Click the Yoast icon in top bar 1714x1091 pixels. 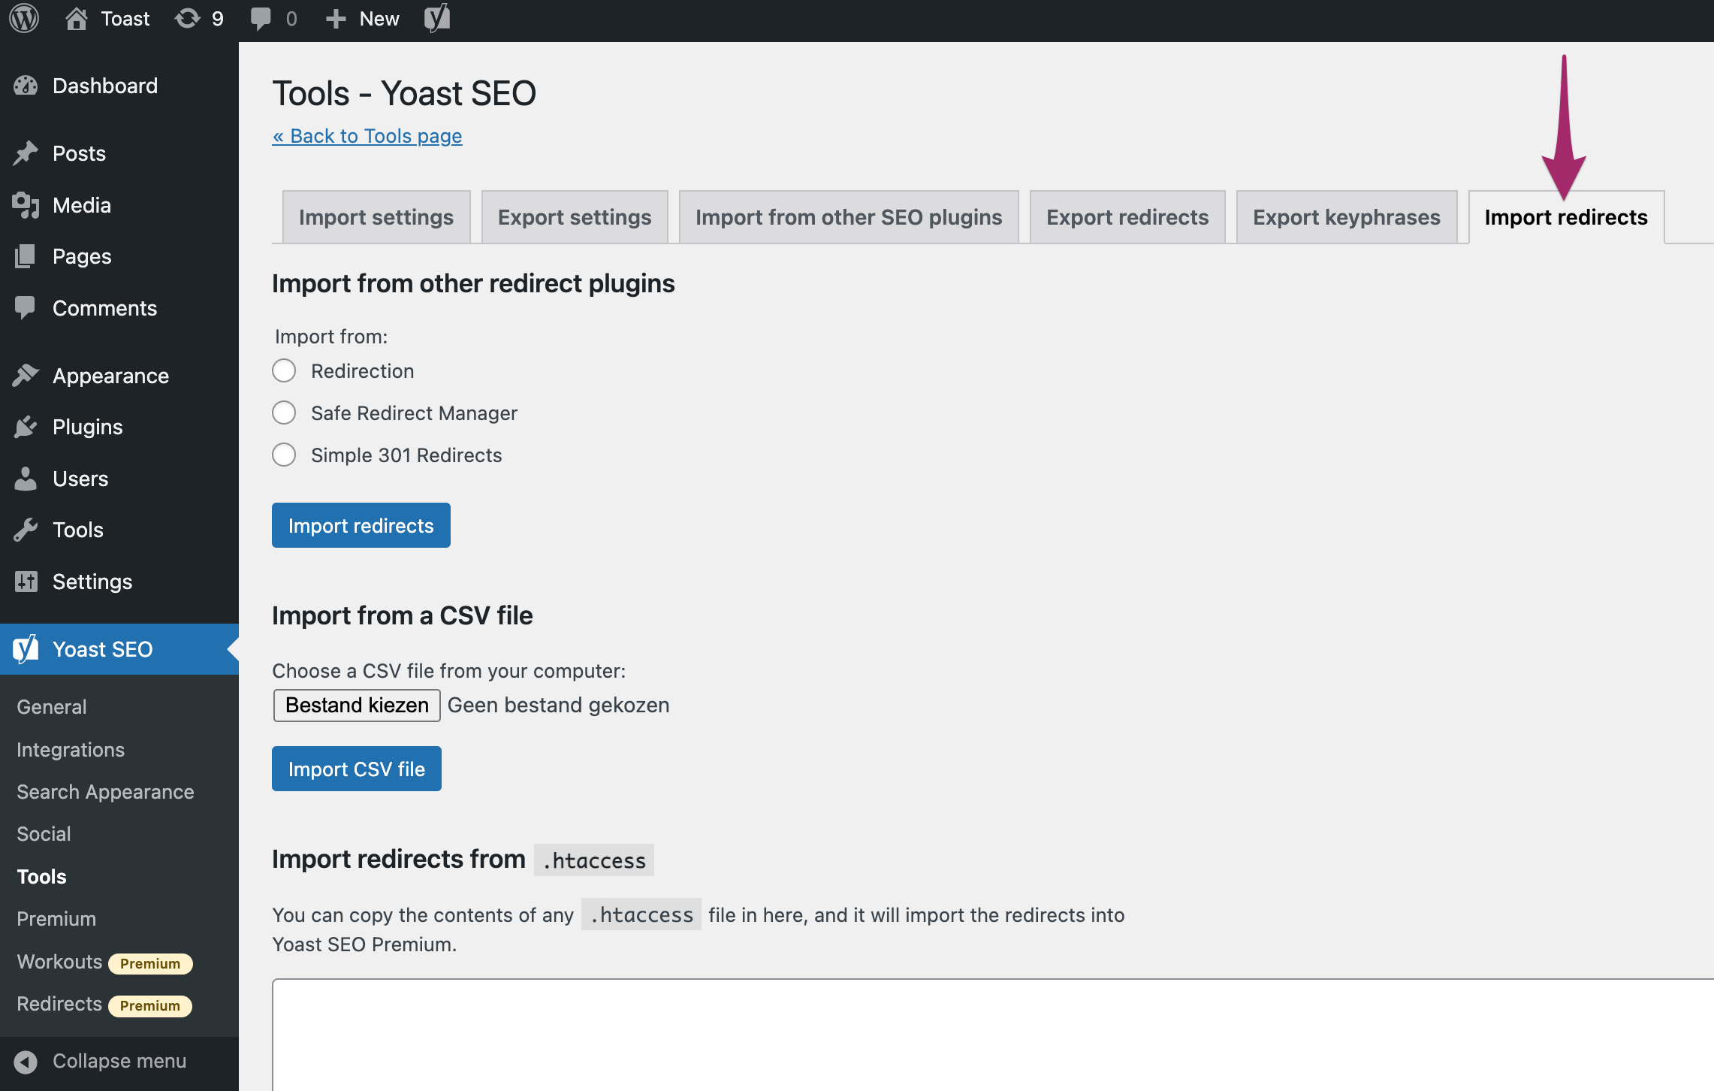tap(437, 18)
